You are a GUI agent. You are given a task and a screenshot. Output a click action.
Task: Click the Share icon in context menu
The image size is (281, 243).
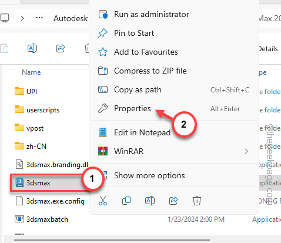pos(173,201)
